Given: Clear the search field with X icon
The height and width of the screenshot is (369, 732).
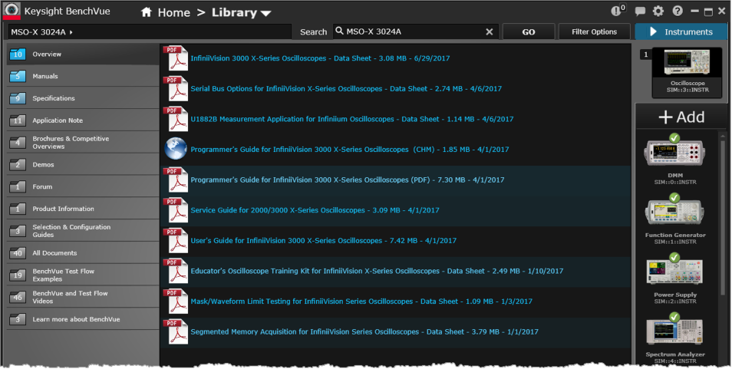Looking at the screenshot, I should (490, 31).
